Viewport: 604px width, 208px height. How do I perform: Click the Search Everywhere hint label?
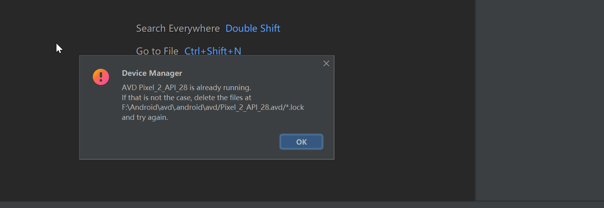click(178, 29)
